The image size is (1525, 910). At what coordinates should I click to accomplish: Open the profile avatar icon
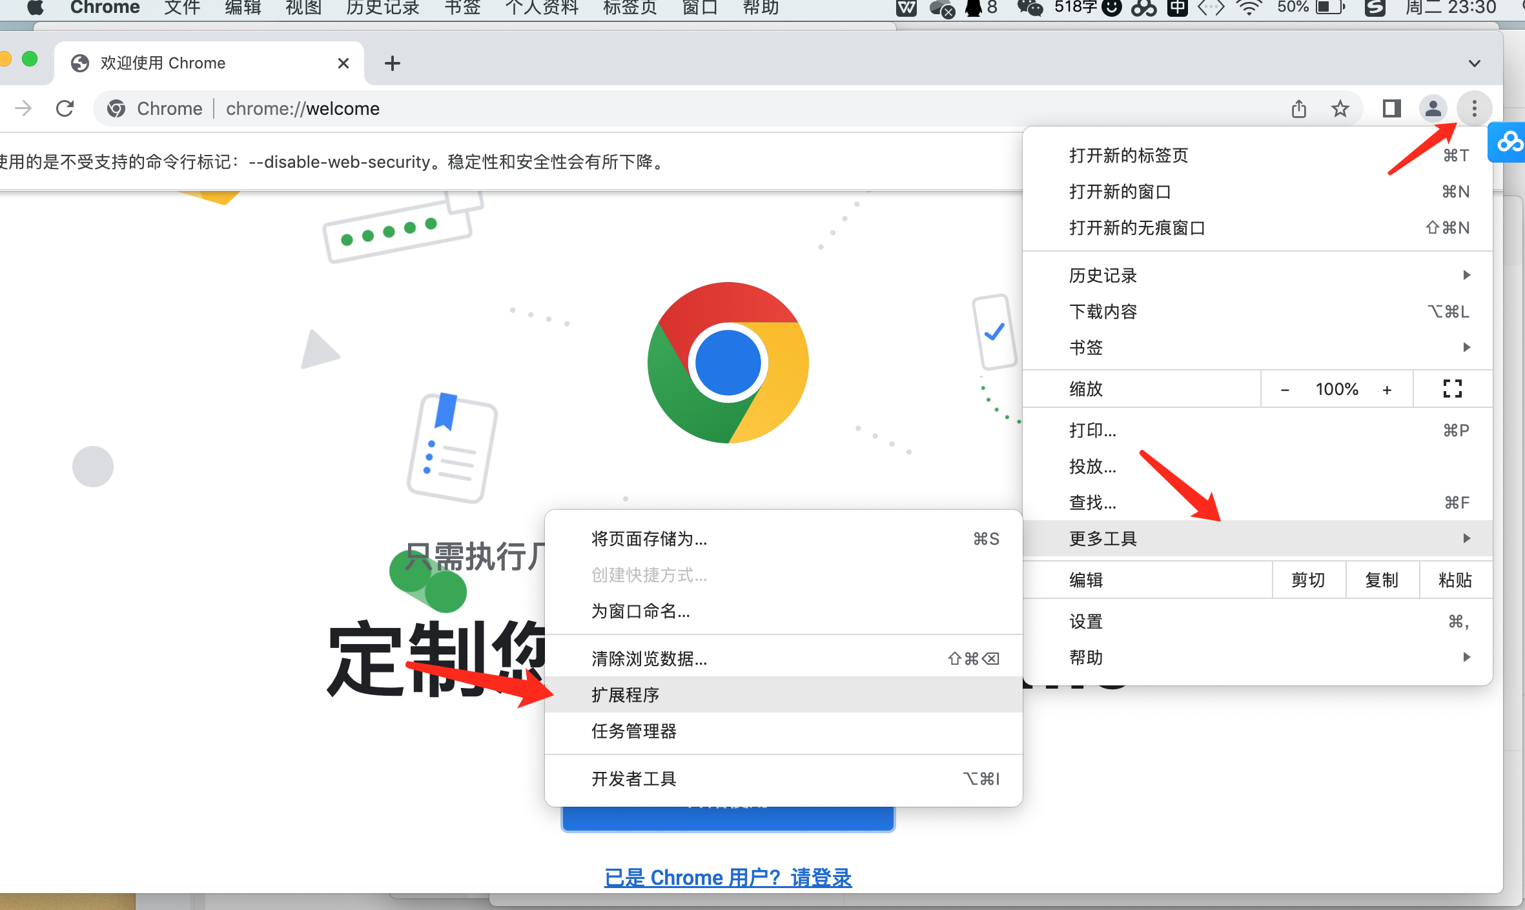(1433, 108)
